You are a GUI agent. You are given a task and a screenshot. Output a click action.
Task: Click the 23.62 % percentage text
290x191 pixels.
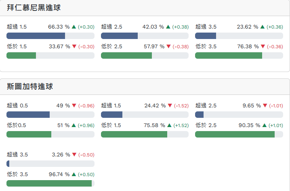pyautogui.click(x=248, y=27)
